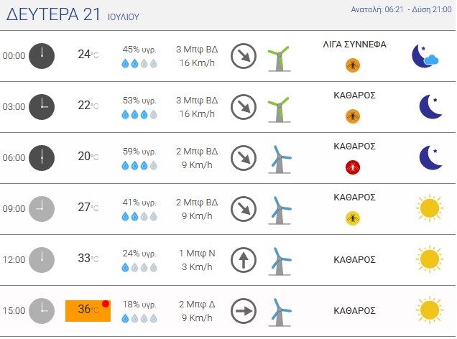Click the north wind arrow at 12:00
The width and height of the screenshot is (457, 339).
pyautogui.click(x=244, y=260)
